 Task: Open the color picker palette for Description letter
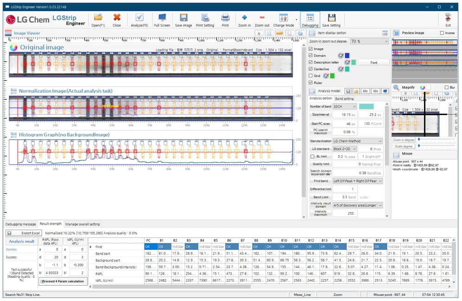[347, 62]
